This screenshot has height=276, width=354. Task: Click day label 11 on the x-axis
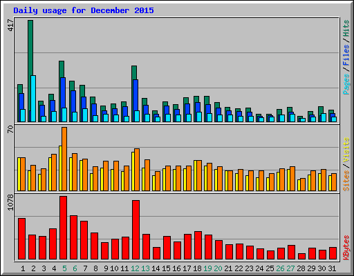(124, 268)
